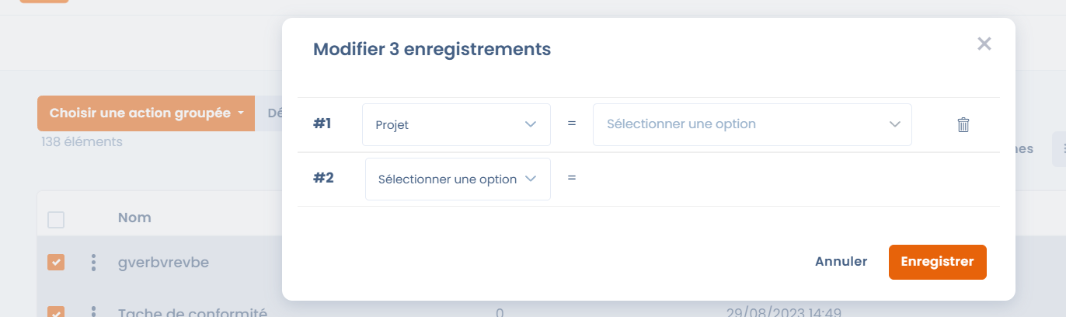Click the Modifier 3 enregistrements title

click(432, 50)
